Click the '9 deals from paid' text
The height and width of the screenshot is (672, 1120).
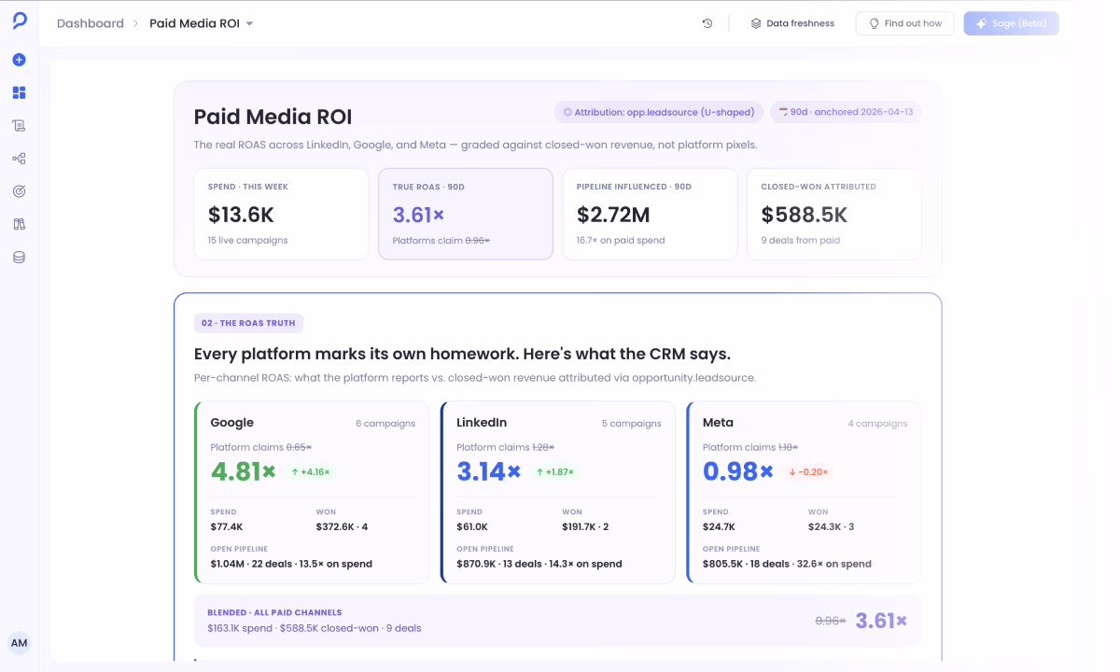[x=801, y=240]
